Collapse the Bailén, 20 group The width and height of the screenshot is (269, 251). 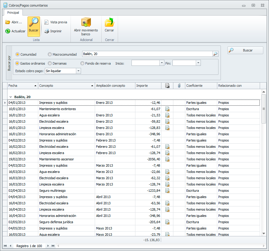[11, 97]
